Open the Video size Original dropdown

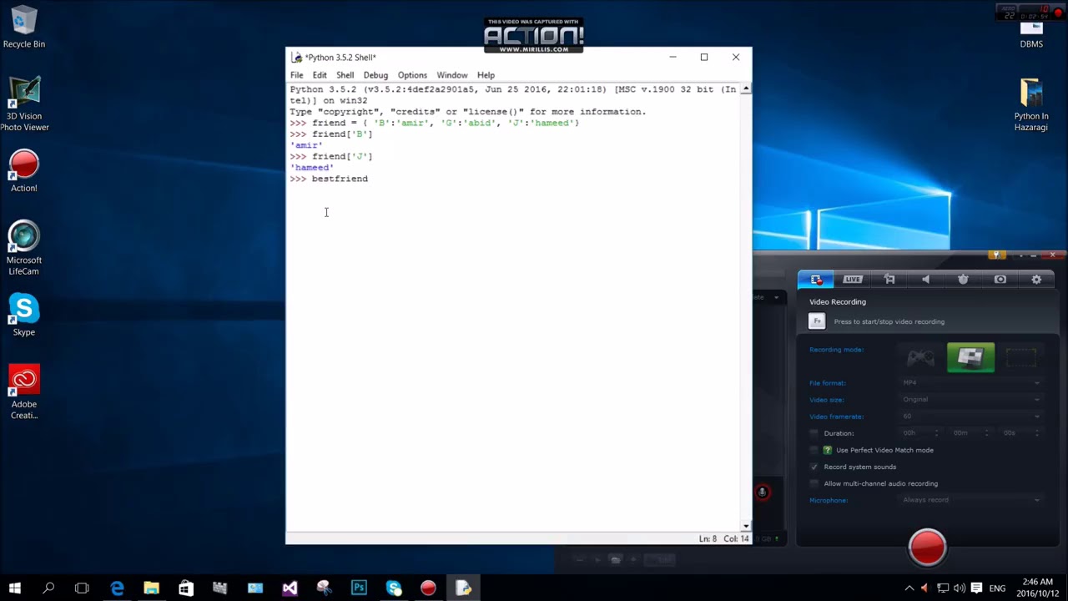click(x=971, y=400)
